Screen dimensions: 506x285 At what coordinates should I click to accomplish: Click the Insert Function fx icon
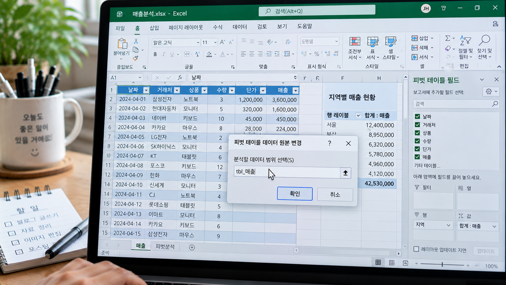180,78
